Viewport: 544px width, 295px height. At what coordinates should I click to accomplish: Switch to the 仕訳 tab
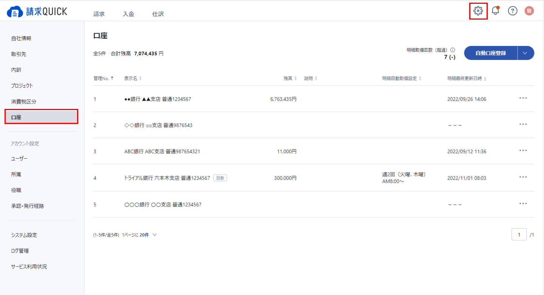click(158, 14)
